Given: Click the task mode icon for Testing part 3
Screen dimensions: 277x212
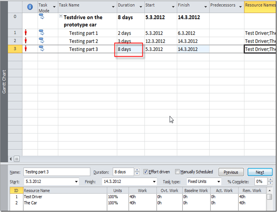Looking at the screenshot, I should click(41, 49).
